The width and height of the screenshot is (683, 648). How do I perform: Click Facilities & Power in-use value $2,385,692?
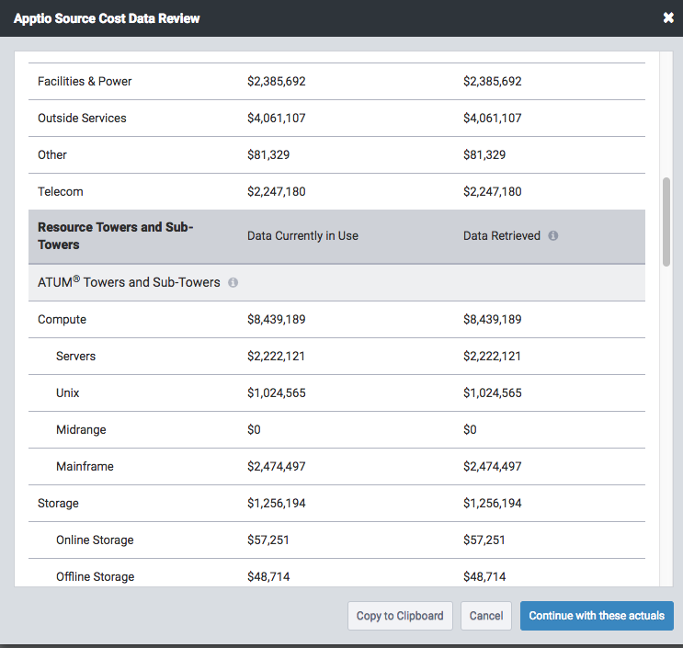277,82
